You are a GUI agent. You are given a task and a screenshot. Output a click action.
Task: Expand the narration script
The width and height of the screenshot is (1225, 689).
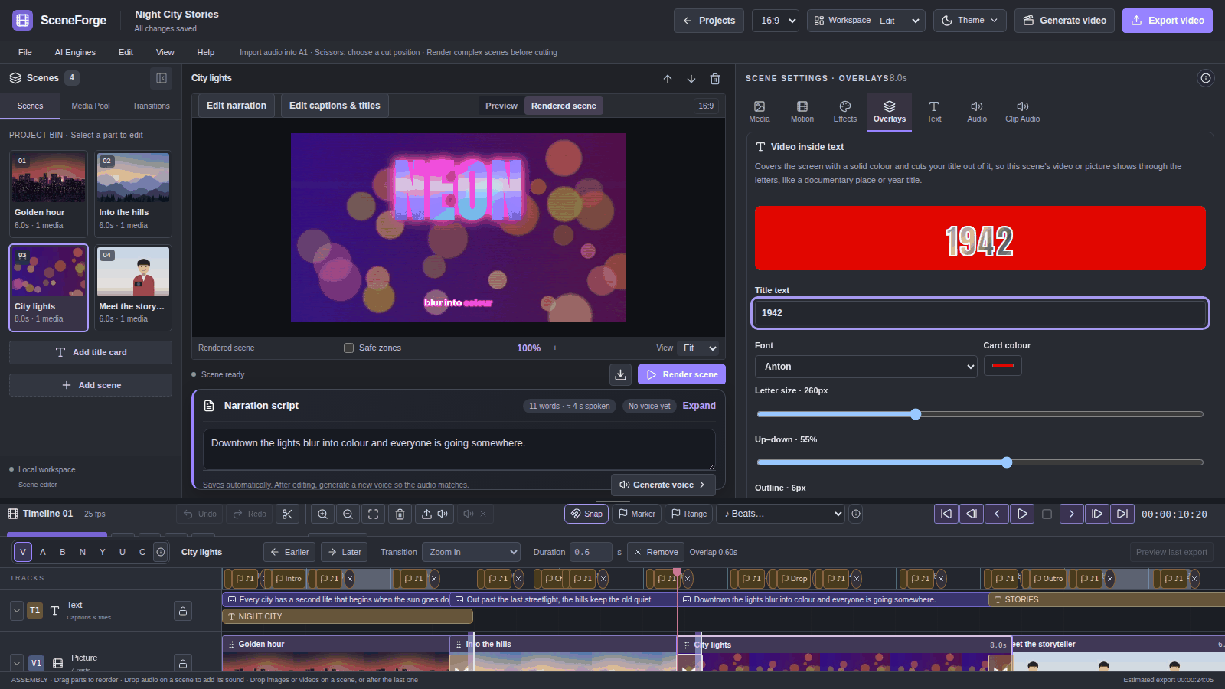point(699,406)
